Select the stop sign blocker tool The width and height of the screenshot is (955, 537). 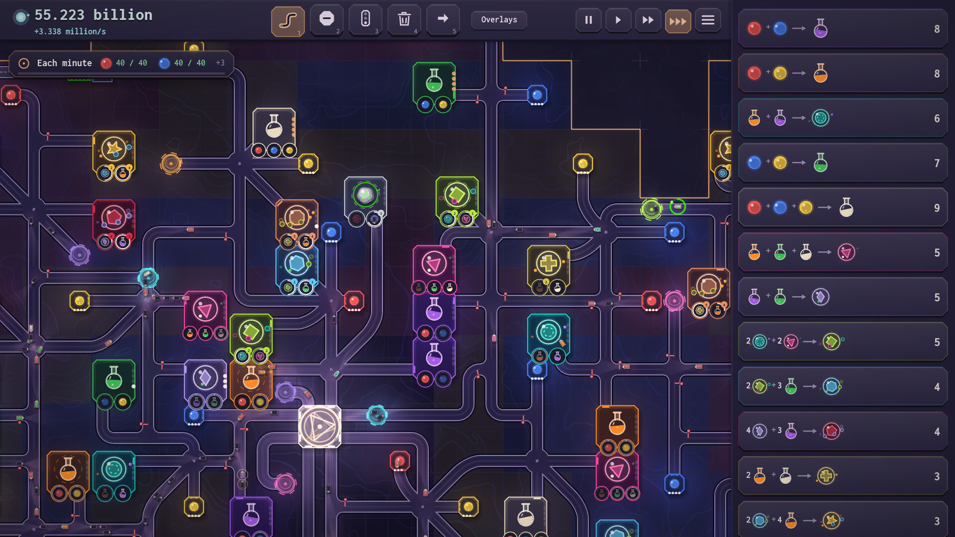(327, 20)
